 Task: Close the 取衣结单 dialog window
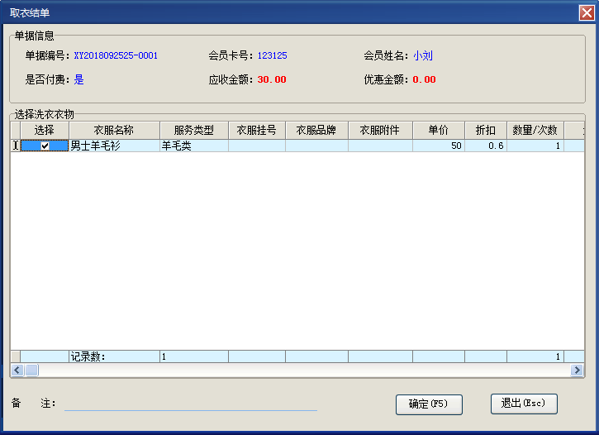(586, 12)
